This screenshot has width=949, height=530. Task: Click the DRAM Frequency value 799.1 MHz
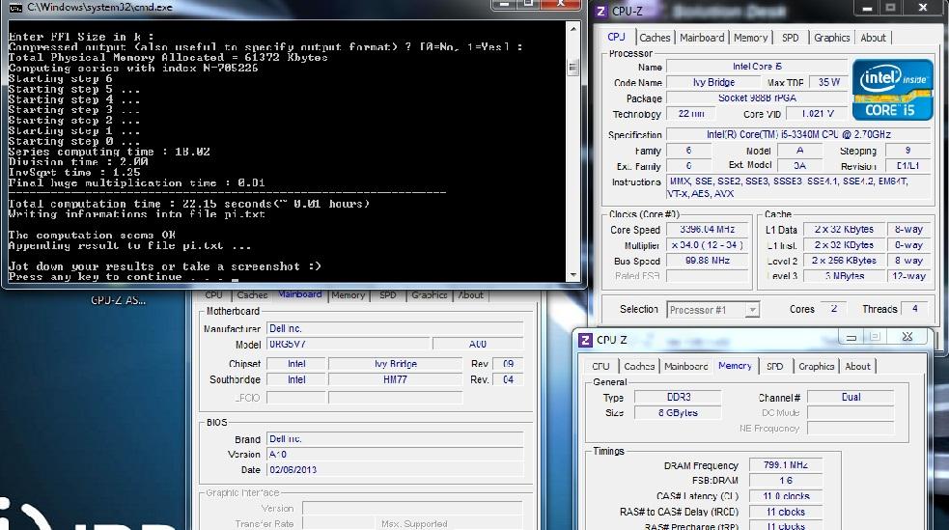pyautogui.click(x=786, y=465)
